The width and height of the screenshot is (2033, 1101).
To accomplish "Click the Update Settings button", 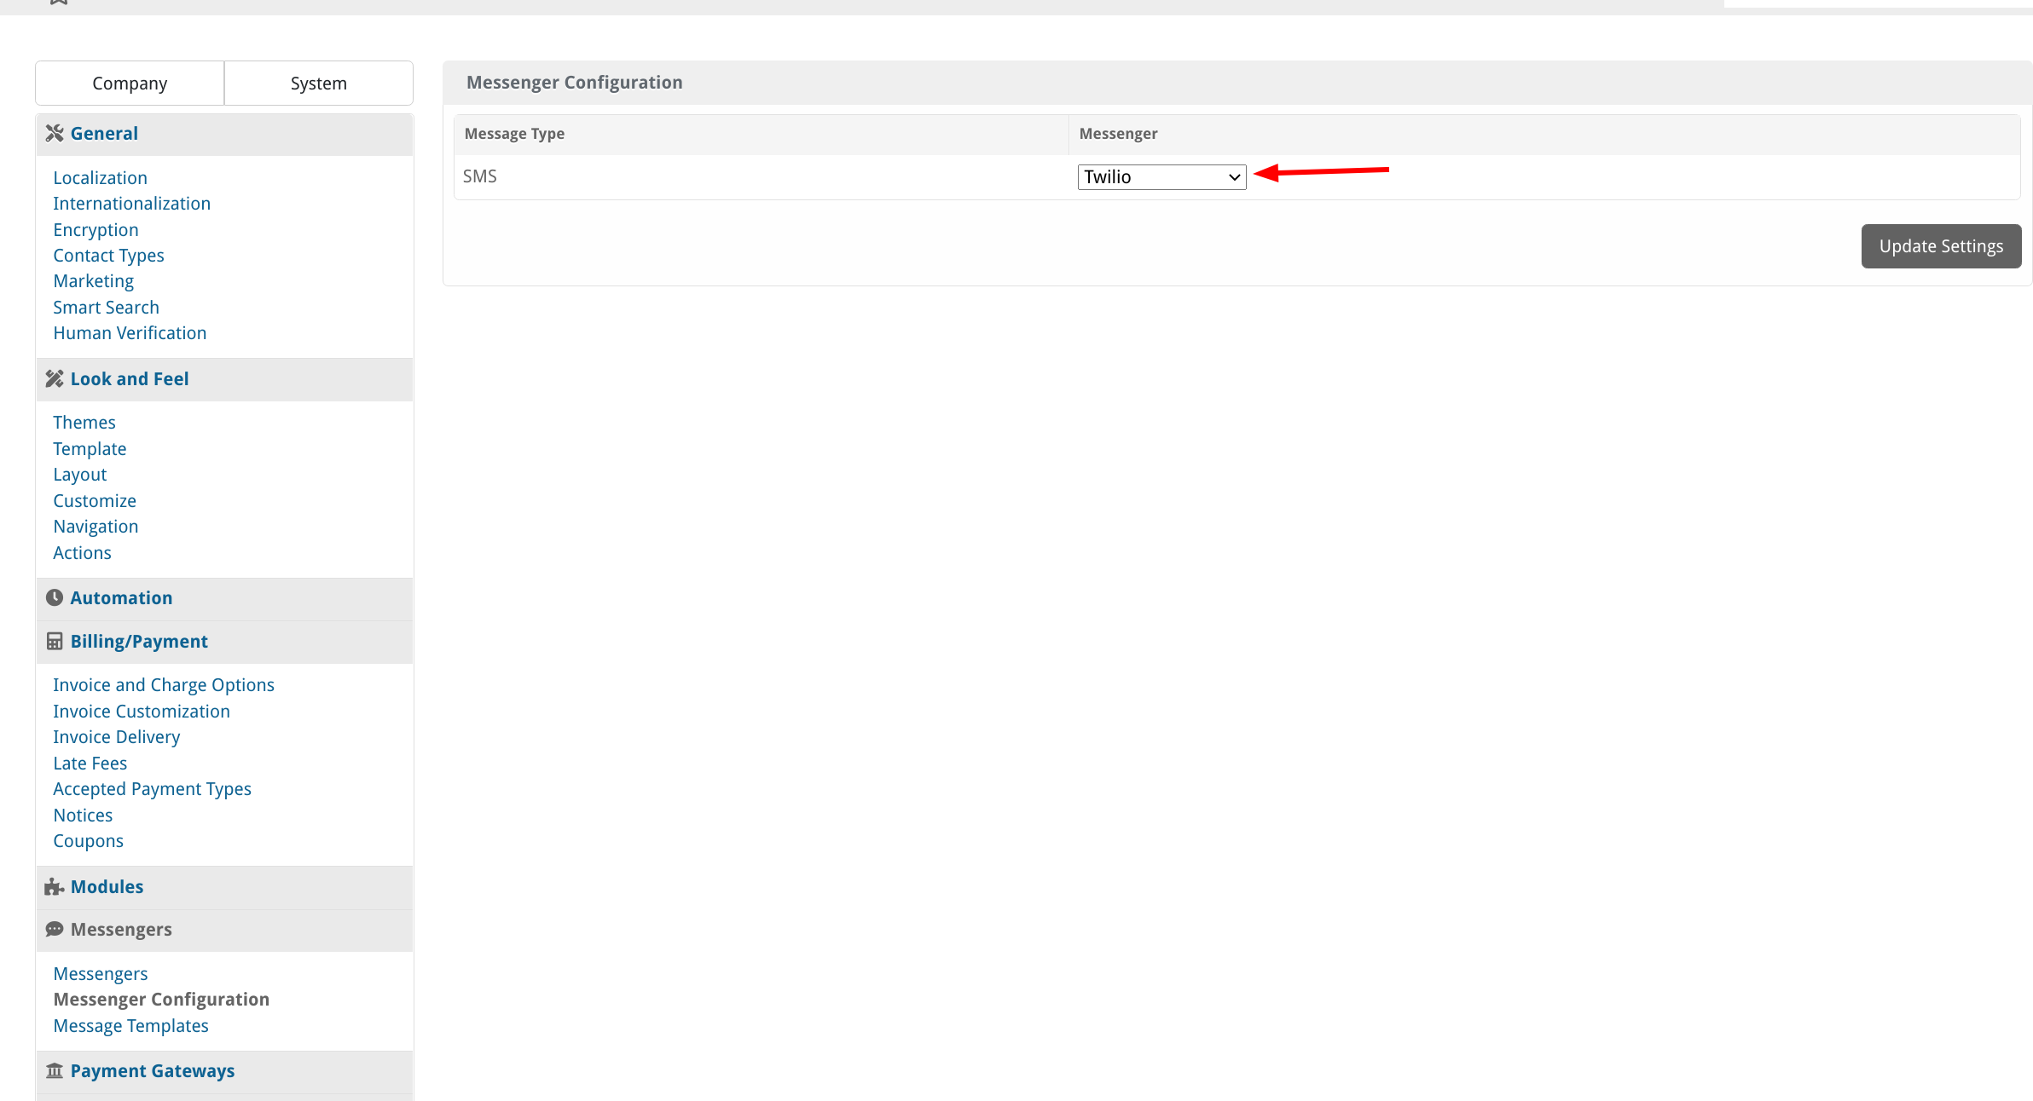I will coord(1941,245).
